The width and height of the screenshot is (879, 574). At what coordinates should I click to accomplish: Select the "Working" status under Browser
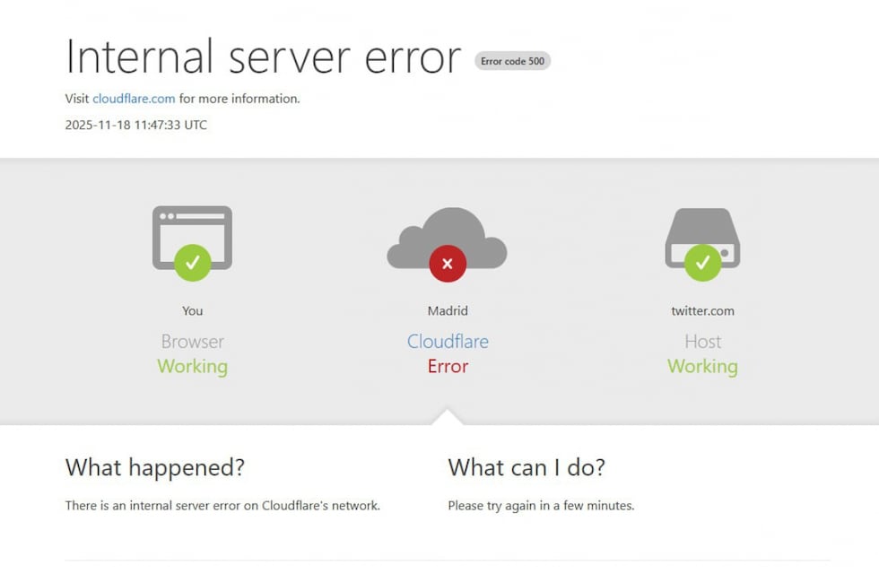click(192, 366)
